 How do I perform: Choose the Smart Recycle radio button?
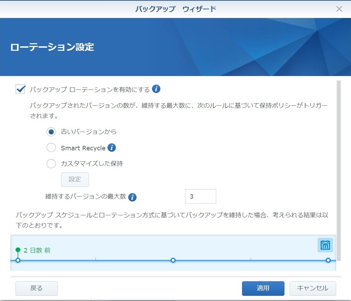tap(51, 148)
